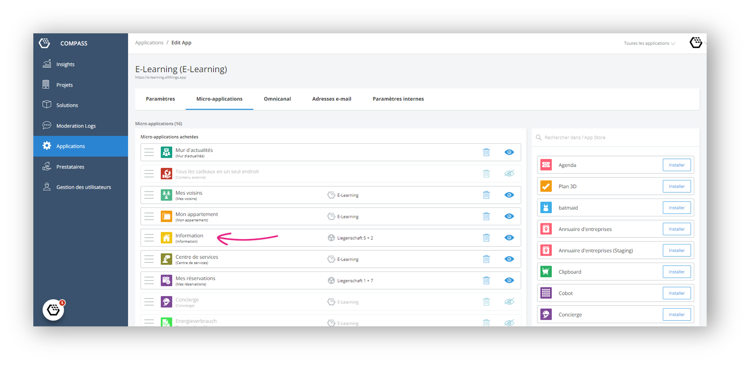Grab drag handle of Mur d'actualités row
The width and height of the screenshot is (750, 366).
tap(149, 152)
